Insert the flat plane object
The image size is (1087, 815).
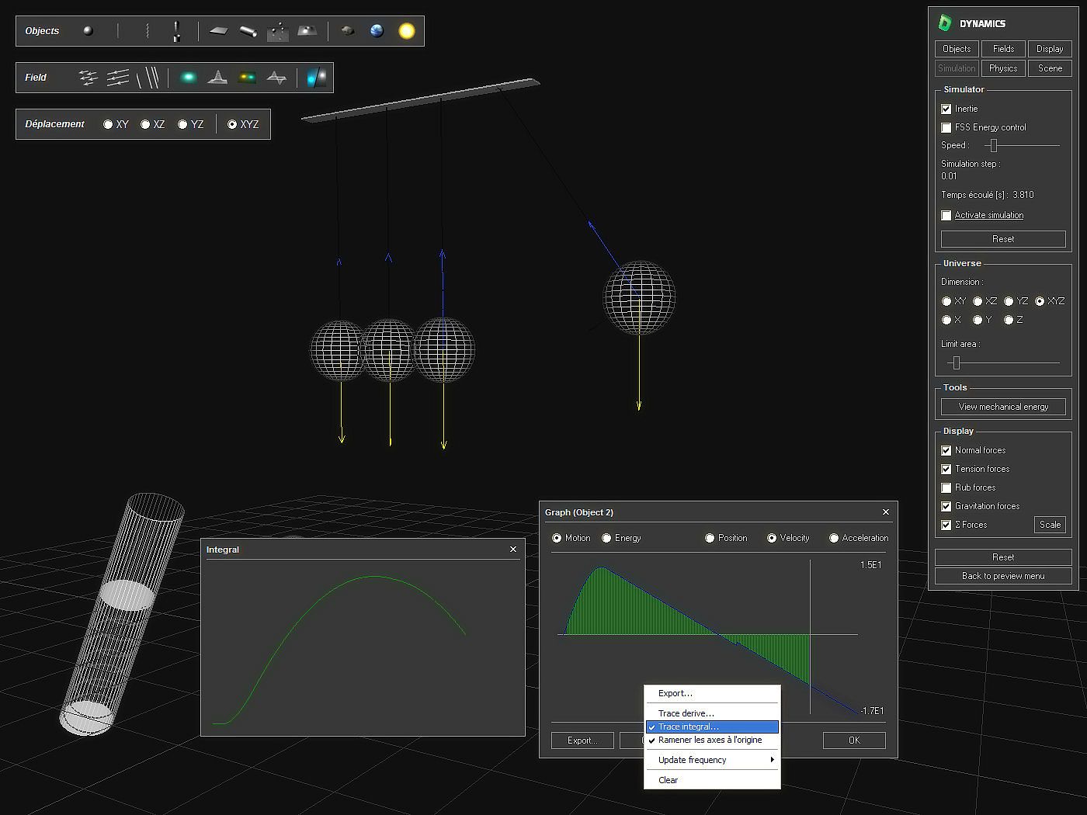[219, 31]
